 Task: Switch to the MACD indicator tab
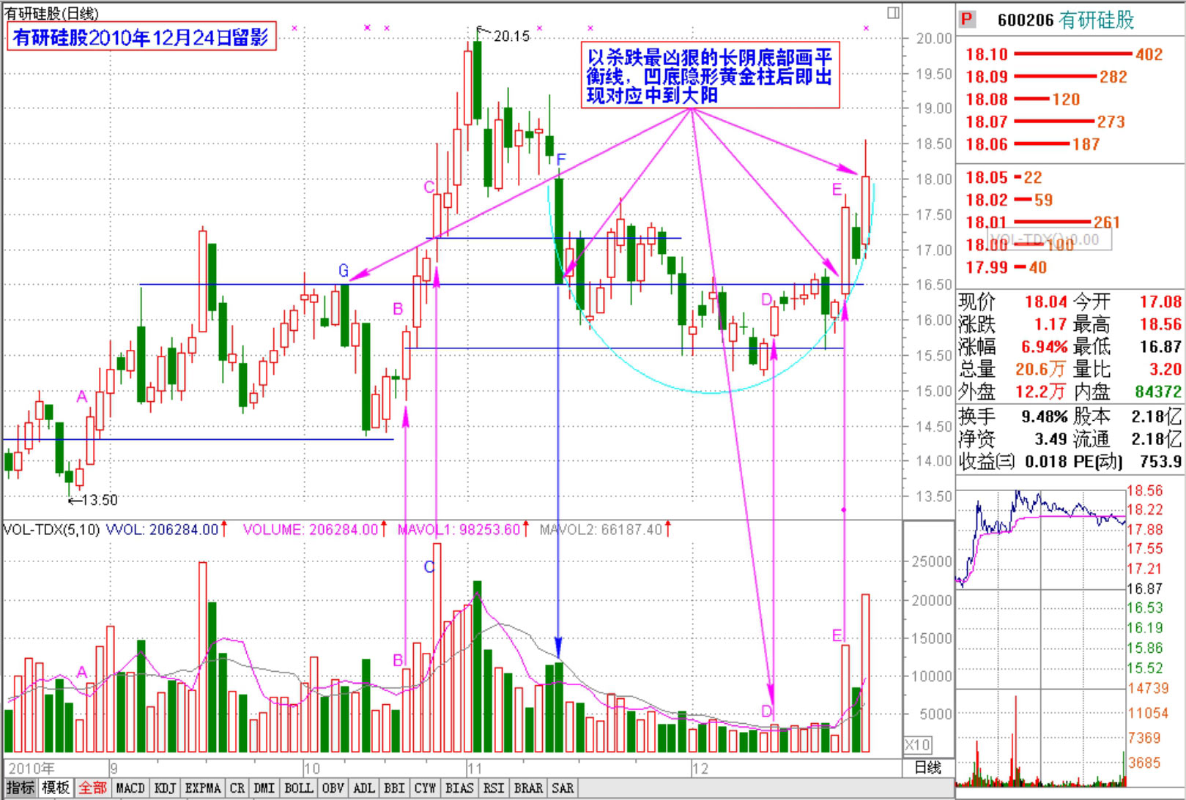[x=130, y=788]
